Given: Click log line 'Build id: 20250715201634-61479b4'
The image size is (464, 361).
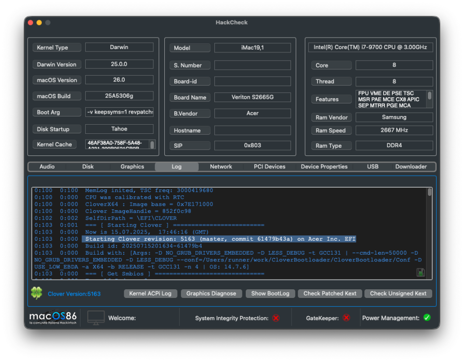Looking at the screenshot, I should (x=144, y=246).
